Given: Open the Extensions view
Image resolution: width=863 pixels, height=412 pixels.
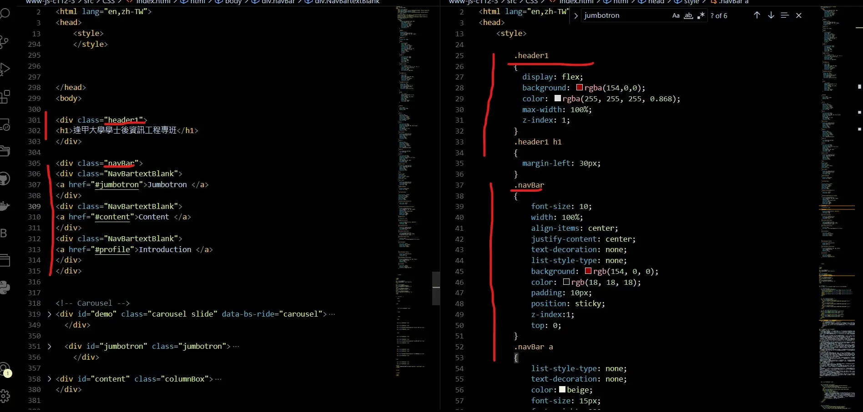Looking at the screenshot, I should 5,97.
